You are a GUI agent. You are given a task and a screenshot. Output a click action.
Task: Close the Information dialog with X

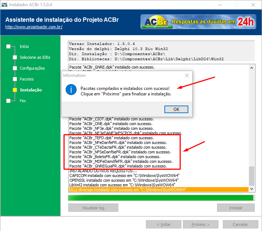187,75
